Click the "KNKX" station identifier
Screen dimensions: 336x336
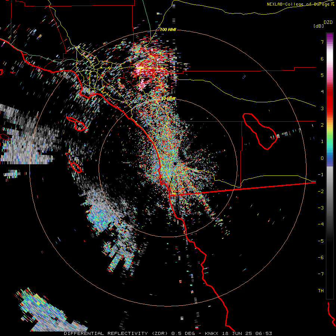(212, 333)
